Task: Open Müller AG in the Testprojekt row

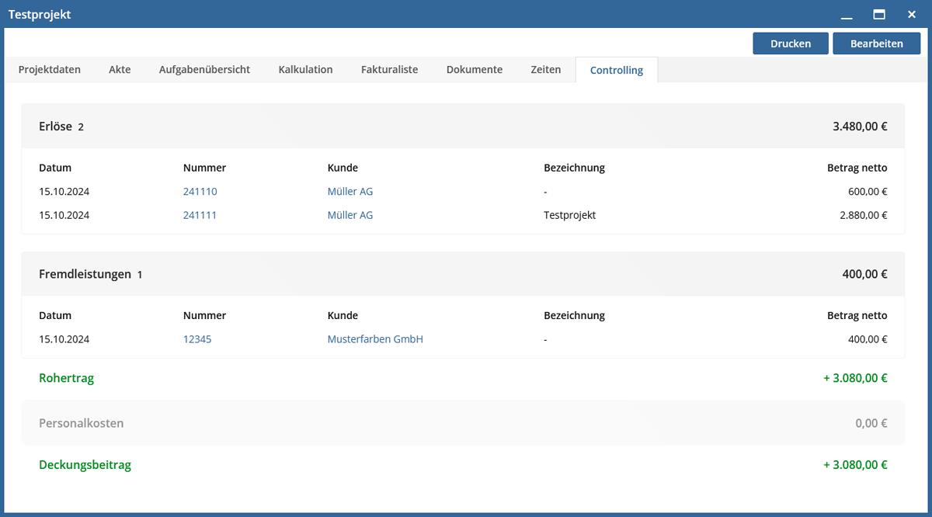Action: coord(349,215)
